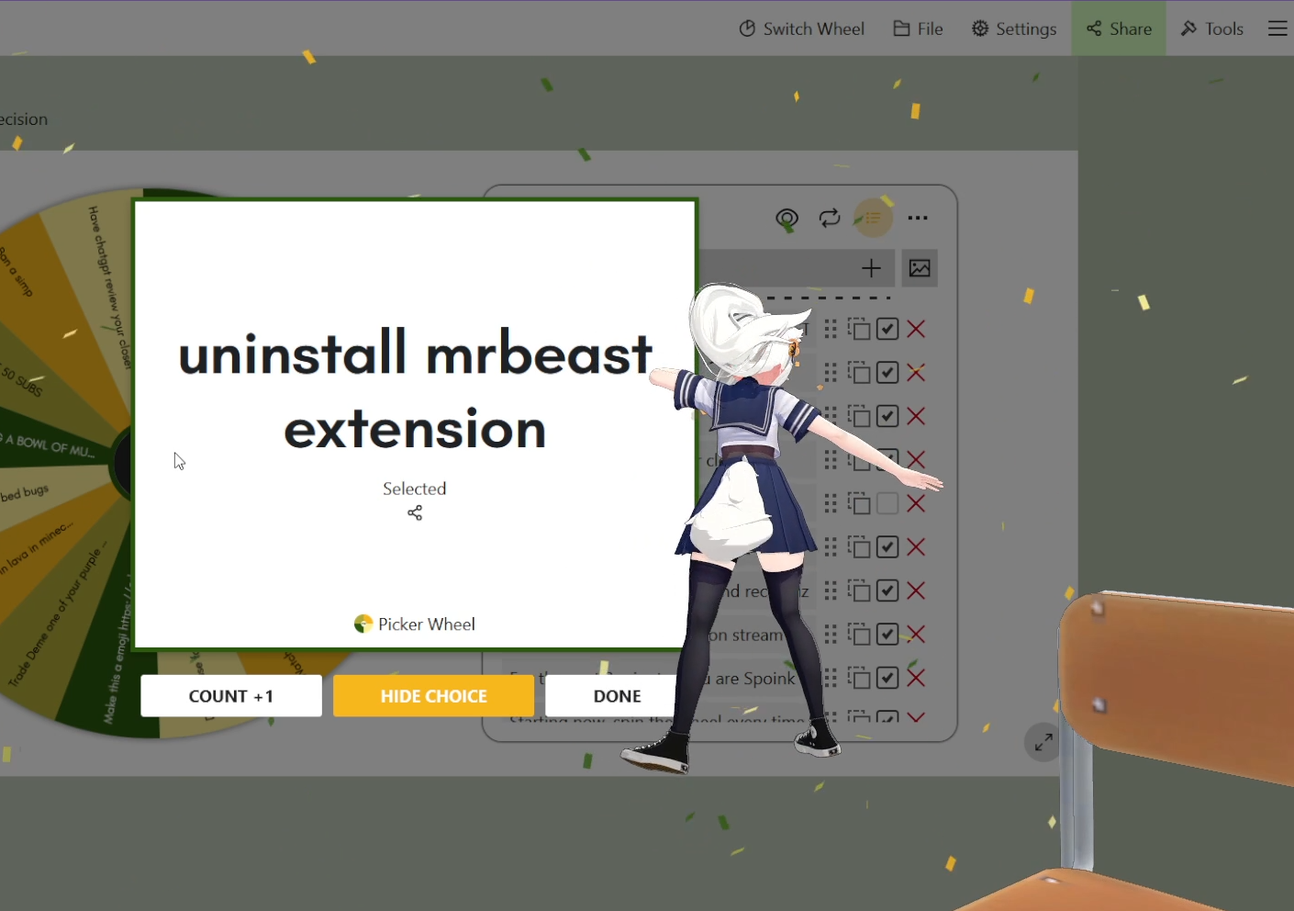Uncheck the checkbox of the 'are Spoink' row
The height and width of the screenshot is (911, 1294).
[887, 678]
